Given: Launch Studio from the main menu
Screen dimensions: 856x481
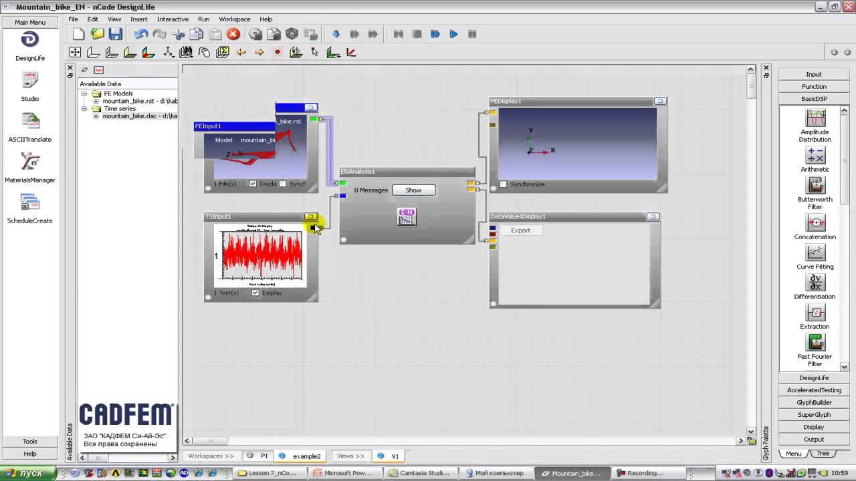Looking at the screenshot, I should pos(30,80).
